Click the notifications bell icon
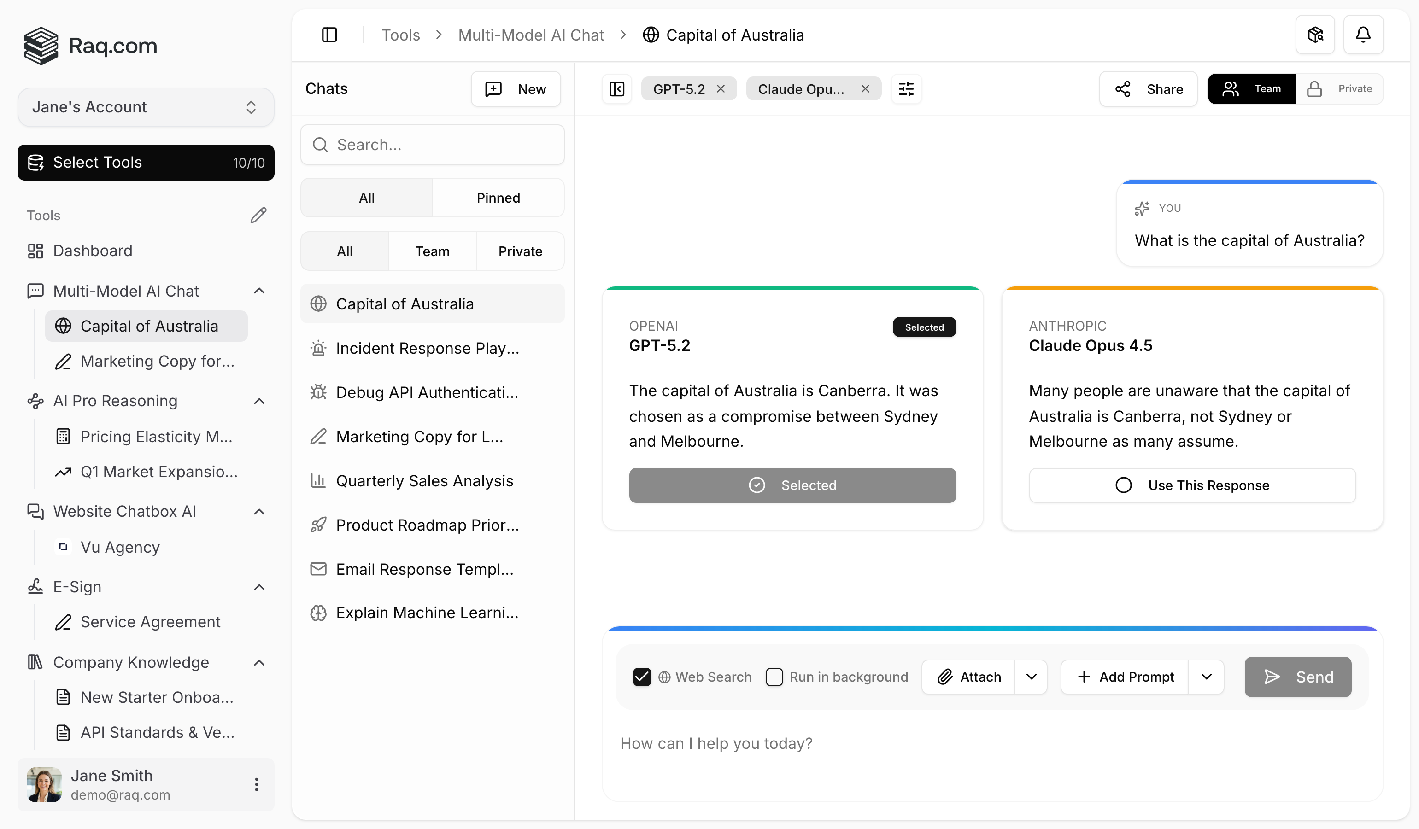This screenshot has width=1419, height=829. 1363,35
